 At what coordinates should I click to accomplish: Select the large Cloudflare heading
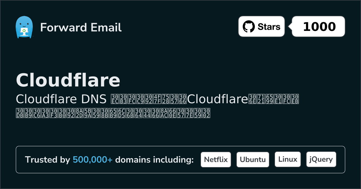click(68, 80)
